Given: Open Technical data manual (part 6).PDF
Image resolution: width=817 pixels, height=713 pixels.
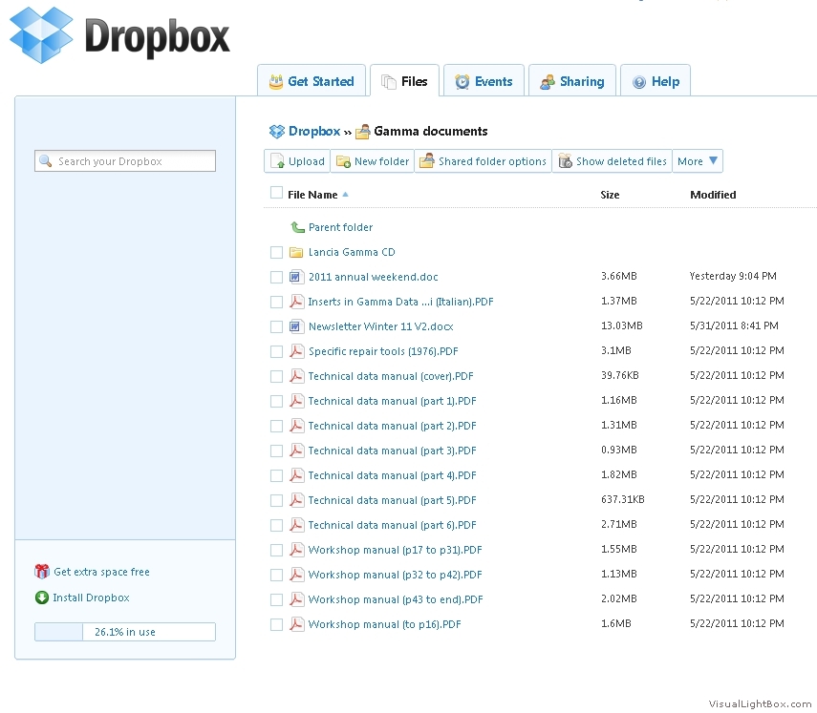Looking at the screenshot, I should pyautogui.click(x=393, y=525).
